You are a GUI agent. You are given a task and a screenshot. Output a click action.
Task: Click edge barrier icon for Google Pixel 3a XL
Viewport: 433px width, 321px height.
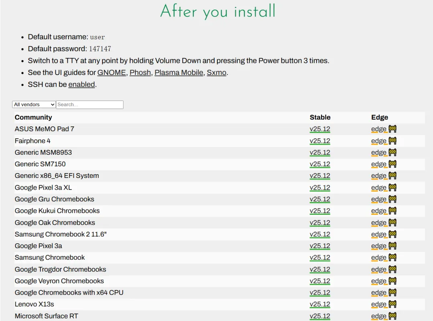(393, 188)
